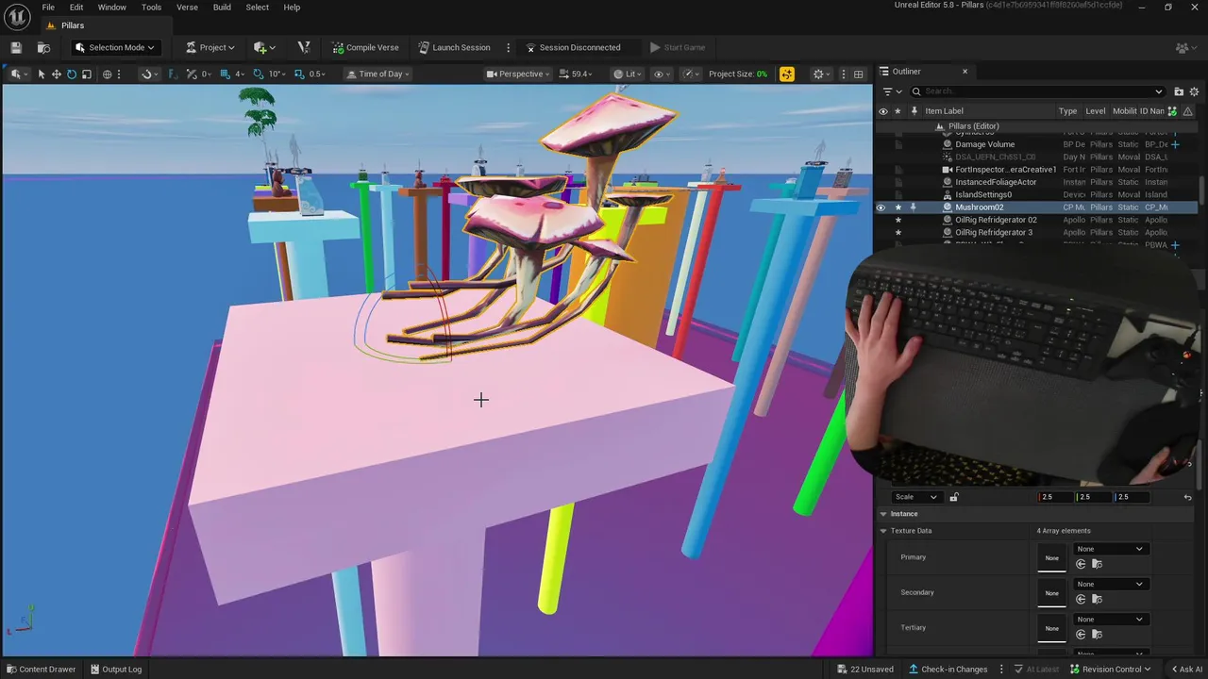Select the translate (move) tool
Image resolution: width=1208 pixels, height=679 pixels.
pyautogui.click(x=56, y=74)
